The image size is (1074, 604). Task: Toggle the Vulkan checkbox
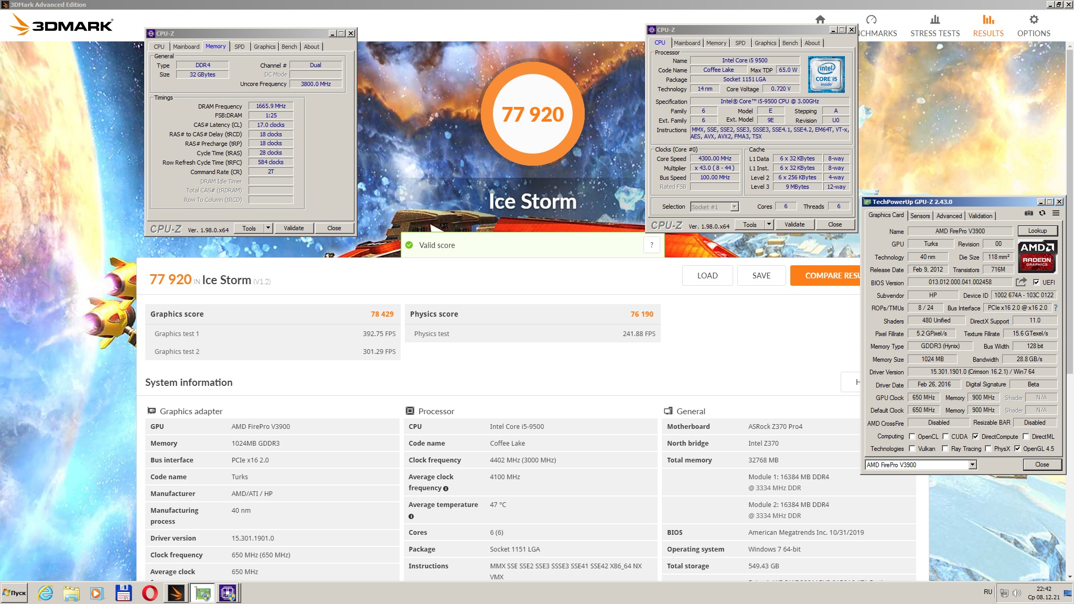912,448
